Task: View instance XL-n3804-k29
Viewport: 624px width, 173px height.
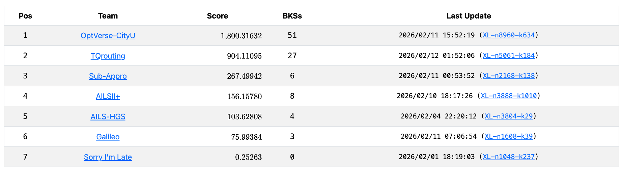Action: pyautogui.click(x=508, y=116)
